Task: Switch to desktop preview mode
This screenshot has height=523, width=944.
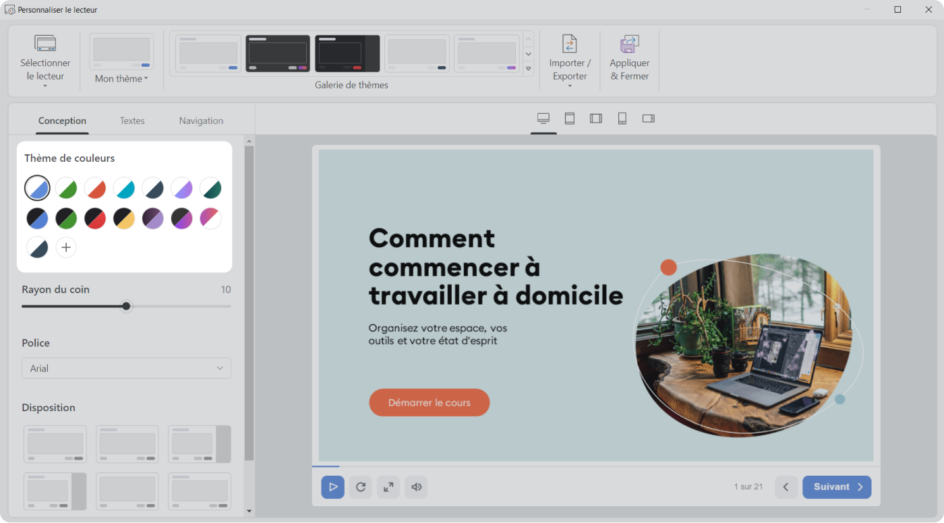Action: (x=543, y=119)
